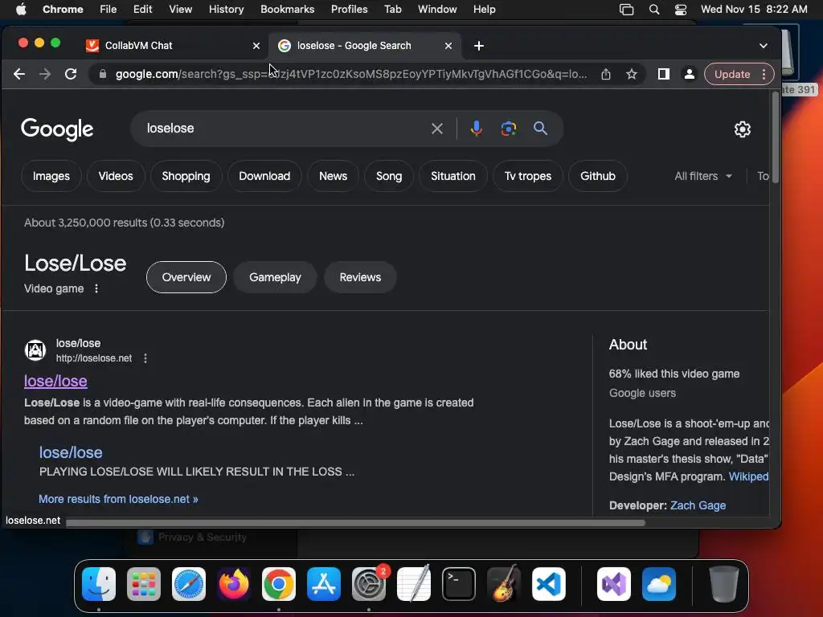This screenshot has height=617, width=823.
Task: Click the Chrome Update button
Action: (x=732, y=74)
